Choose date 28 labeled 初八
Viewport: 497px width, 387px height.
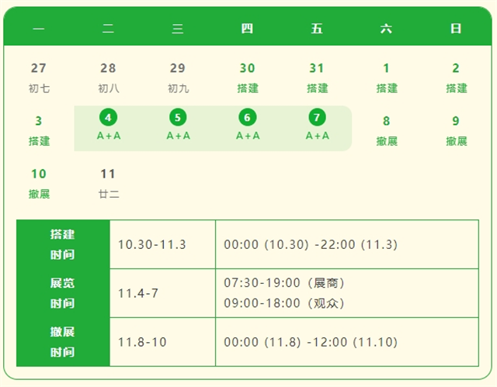coord(108,77)
